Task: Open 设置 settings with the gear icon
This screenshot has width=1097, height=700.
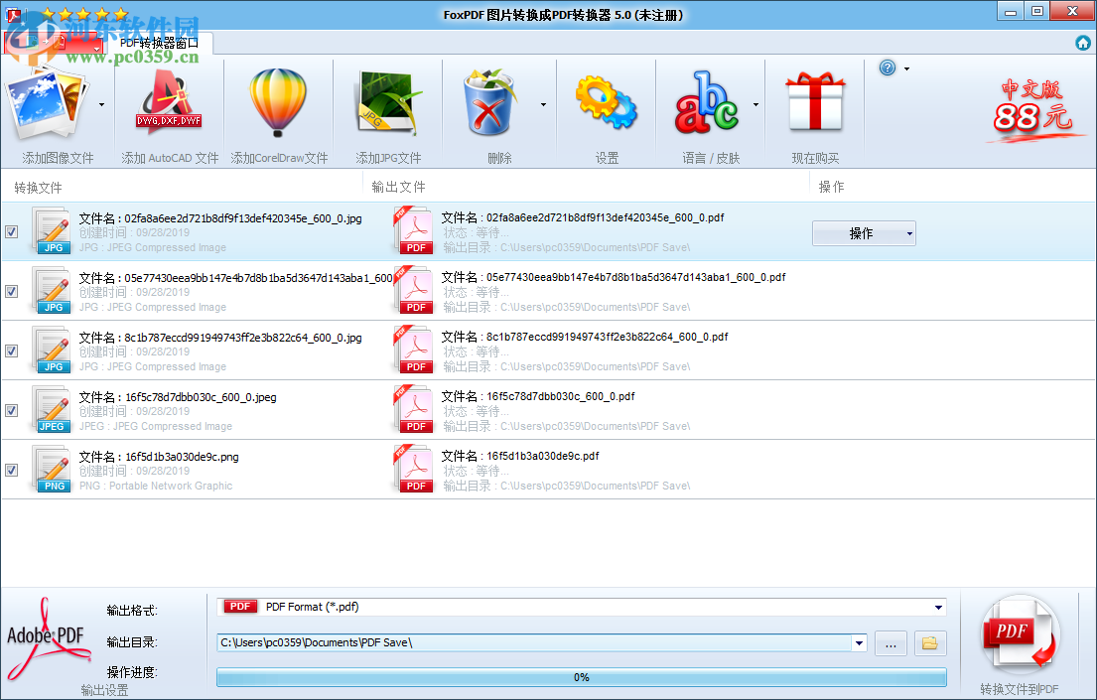Action: [x=606, y=104]
